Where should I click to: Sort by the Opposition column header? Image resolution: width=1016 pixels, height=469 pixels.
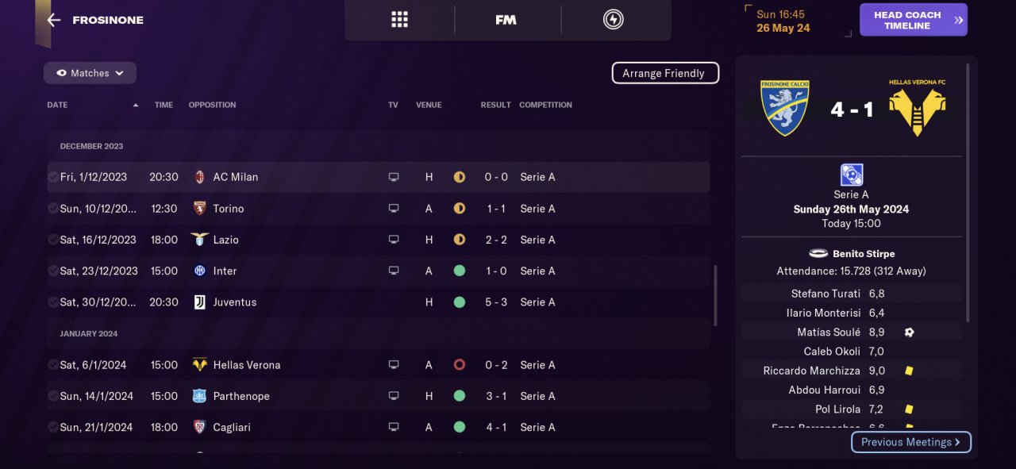pyautogui.click(x=212, y=105)
